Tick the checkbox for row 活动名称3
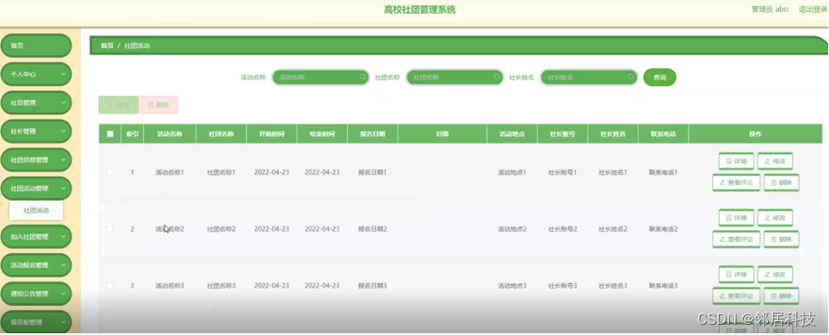 (x=109, y=286)
